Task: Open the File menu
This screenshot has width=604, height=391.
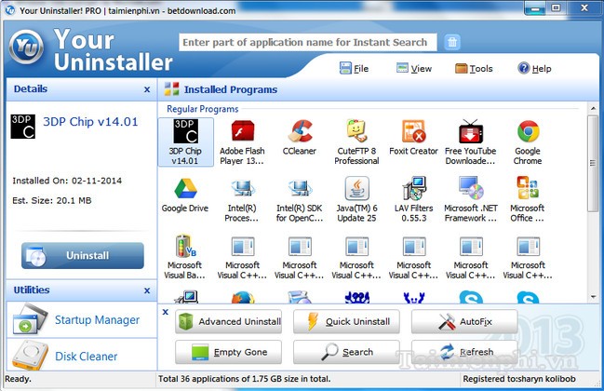Action: click(x=354, y=69)
